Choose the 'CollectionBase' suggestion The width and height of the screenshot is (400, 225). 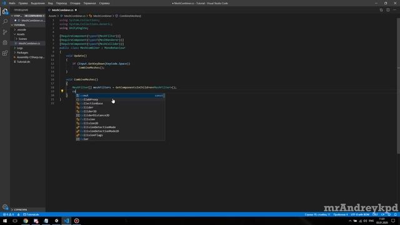[x=120, y=104]
